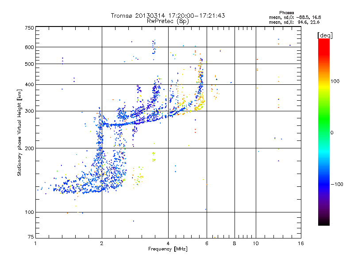Click the height axis tick "100" km
Screen dimensions: 354x265
coord(29,212)
